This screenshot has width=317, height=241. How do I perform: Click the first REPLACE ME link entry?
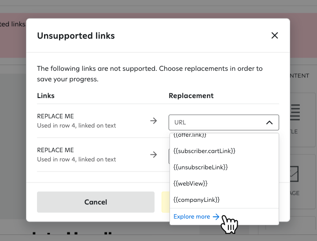pos(55,117)
